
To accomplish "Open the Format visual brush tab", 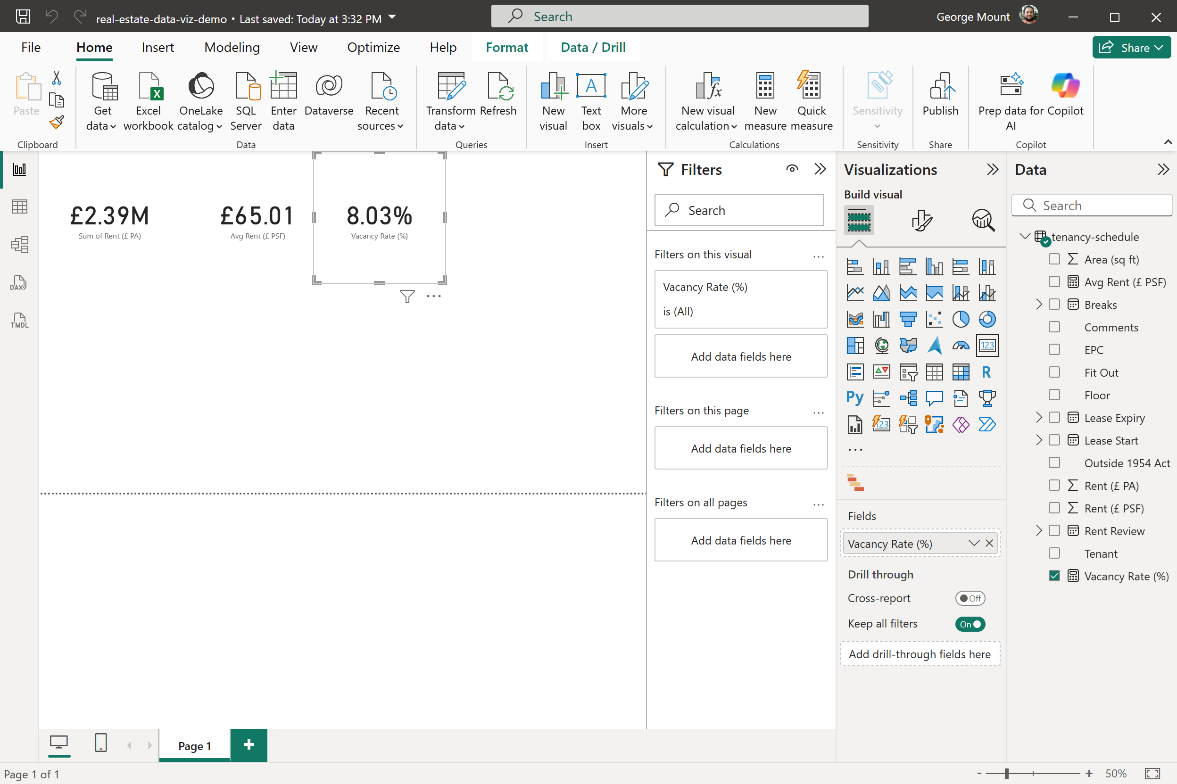I will 921,221.
